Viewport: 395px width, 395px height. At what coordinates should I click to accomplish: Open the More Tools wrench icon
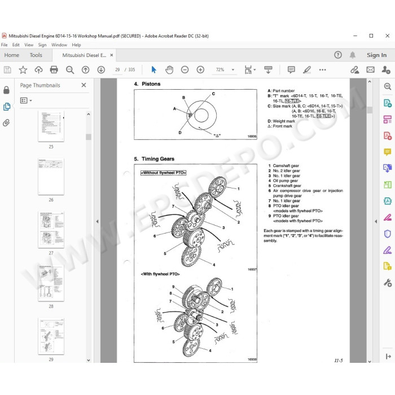pyautogui.click(x=388, y=283)
